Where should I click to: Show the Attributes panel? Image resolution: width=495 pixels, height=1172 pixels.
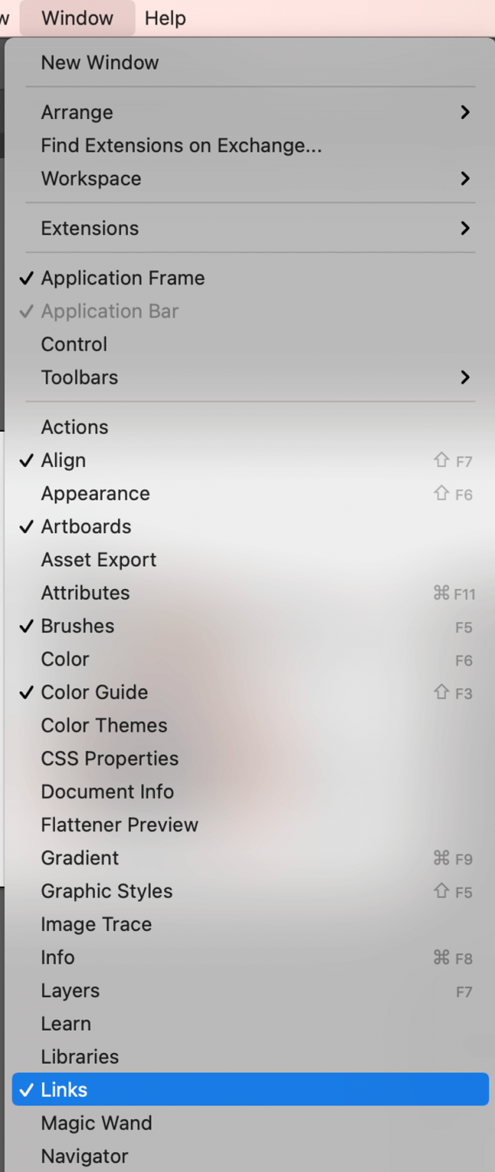click(85, 593)
